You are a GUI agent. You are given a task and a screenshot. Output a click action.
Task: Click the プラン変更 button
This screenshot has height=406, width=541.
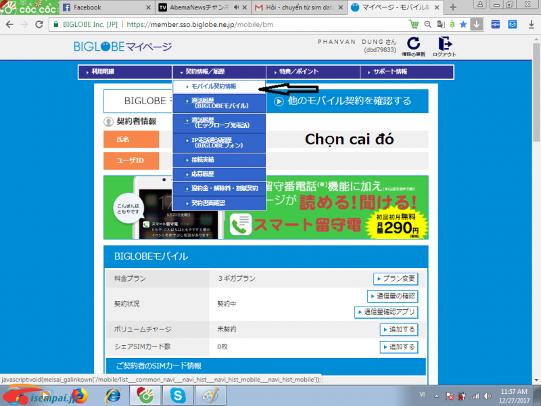tap(396, 279)
